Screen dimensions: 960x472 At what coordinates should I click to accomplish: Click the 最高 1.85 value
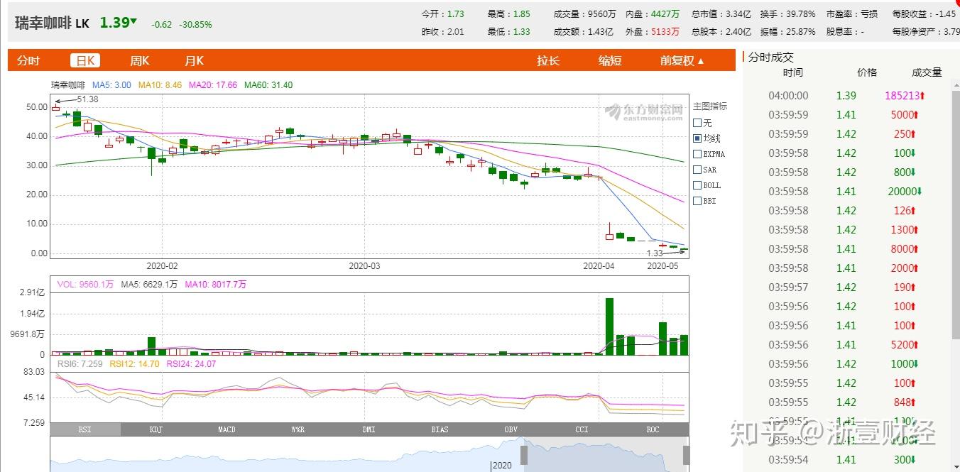tap(522, 13)
